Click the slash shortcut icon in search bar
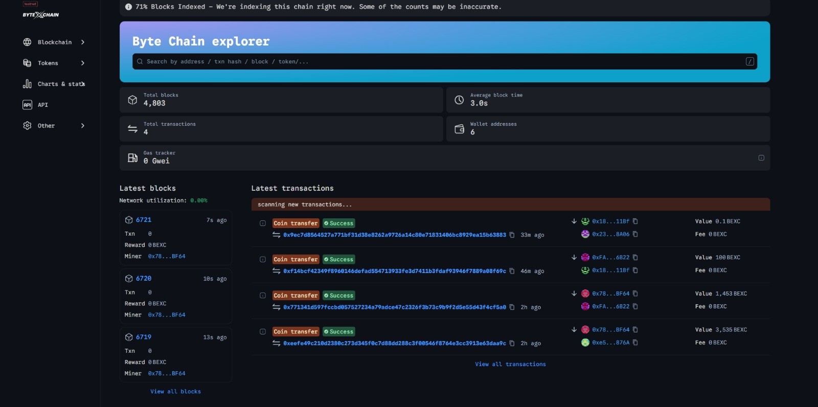This screenshot has width=818, height=407. tap(749, 61)
